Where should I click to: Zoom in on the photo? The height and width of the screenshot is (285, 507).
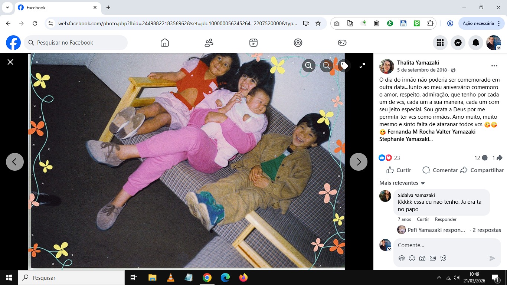tap(308, 66)
